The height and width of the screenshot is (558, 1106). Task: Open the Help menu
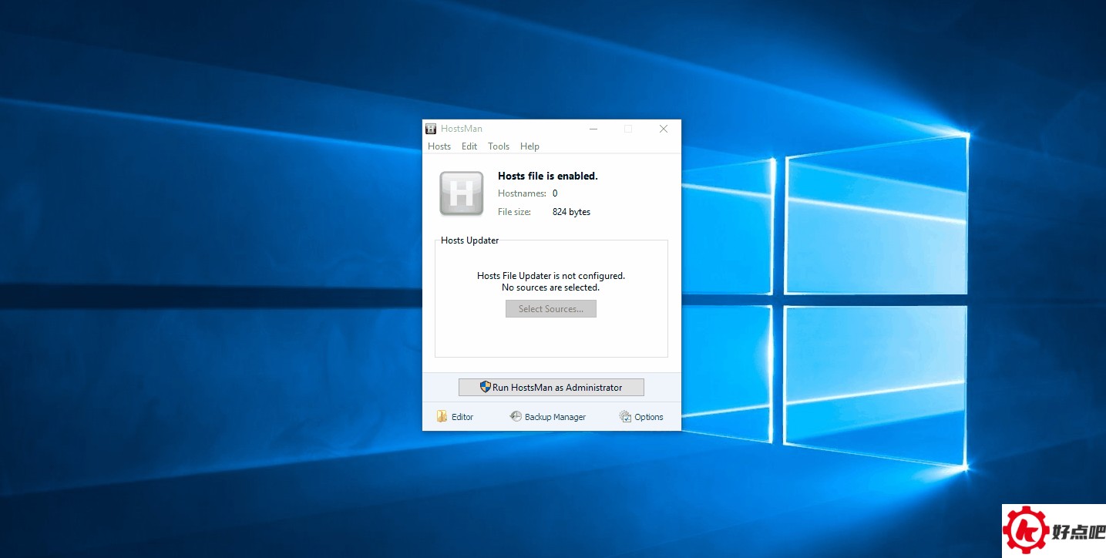click(x=529, y=146)
